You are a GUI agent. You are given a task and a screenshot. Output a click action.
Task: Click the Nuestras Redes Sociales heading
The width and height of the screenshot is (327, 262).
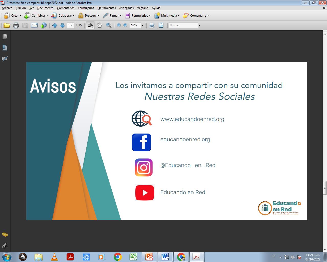200,96
